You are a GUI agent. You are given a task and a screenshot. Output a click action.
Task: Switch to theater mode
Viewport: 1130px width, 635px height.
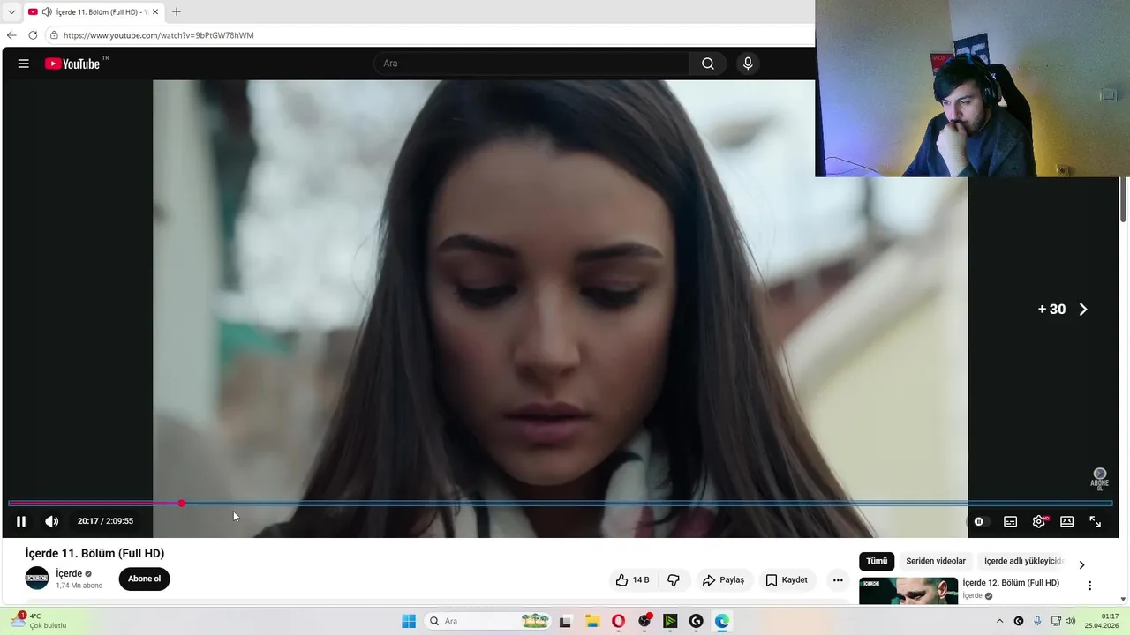click(1066, 521)
